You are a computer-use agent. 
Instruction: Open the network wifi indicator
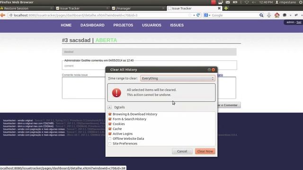tap(247, 2)
